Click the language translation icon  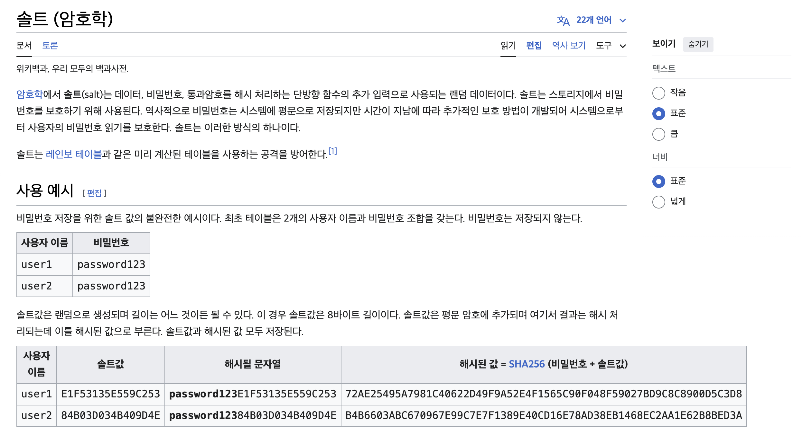point(563,21)
